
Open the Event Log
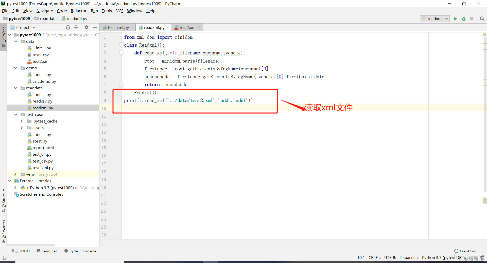click(465, 251)
